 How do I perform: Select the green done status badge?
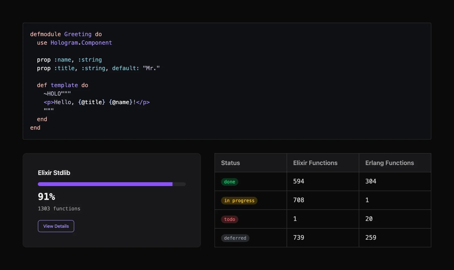coord(230,182)
